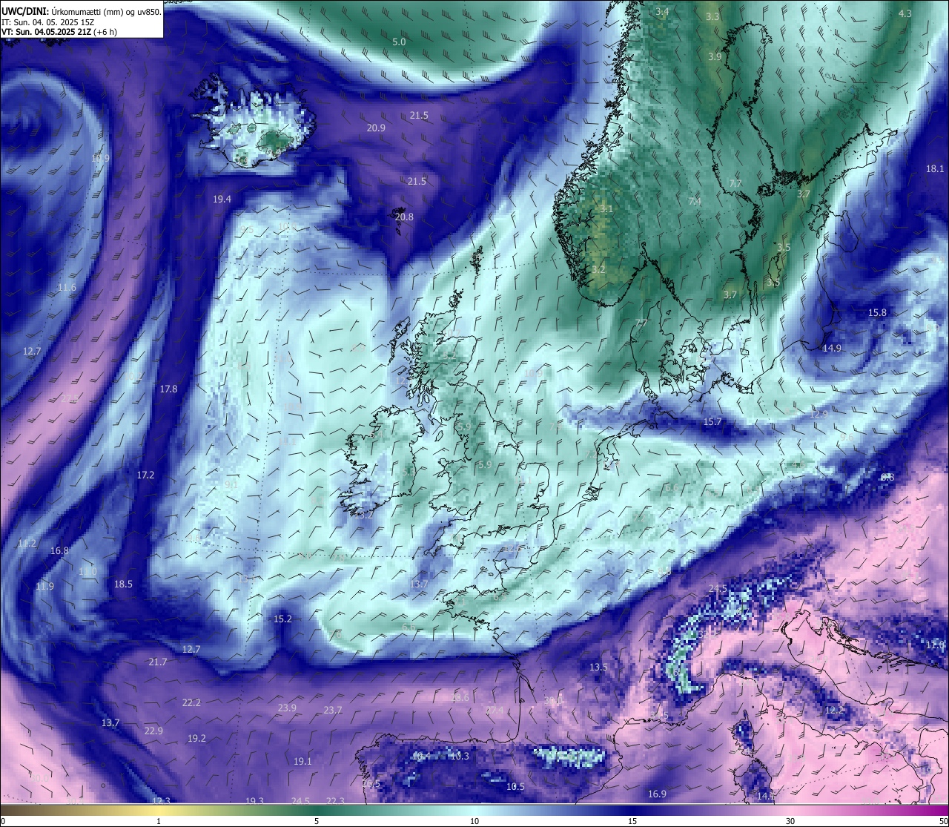Click the "20.8" value at the Faroe Islands
Image resolution: width=949 pixels, height=827 pixels.
click(404, 217)
